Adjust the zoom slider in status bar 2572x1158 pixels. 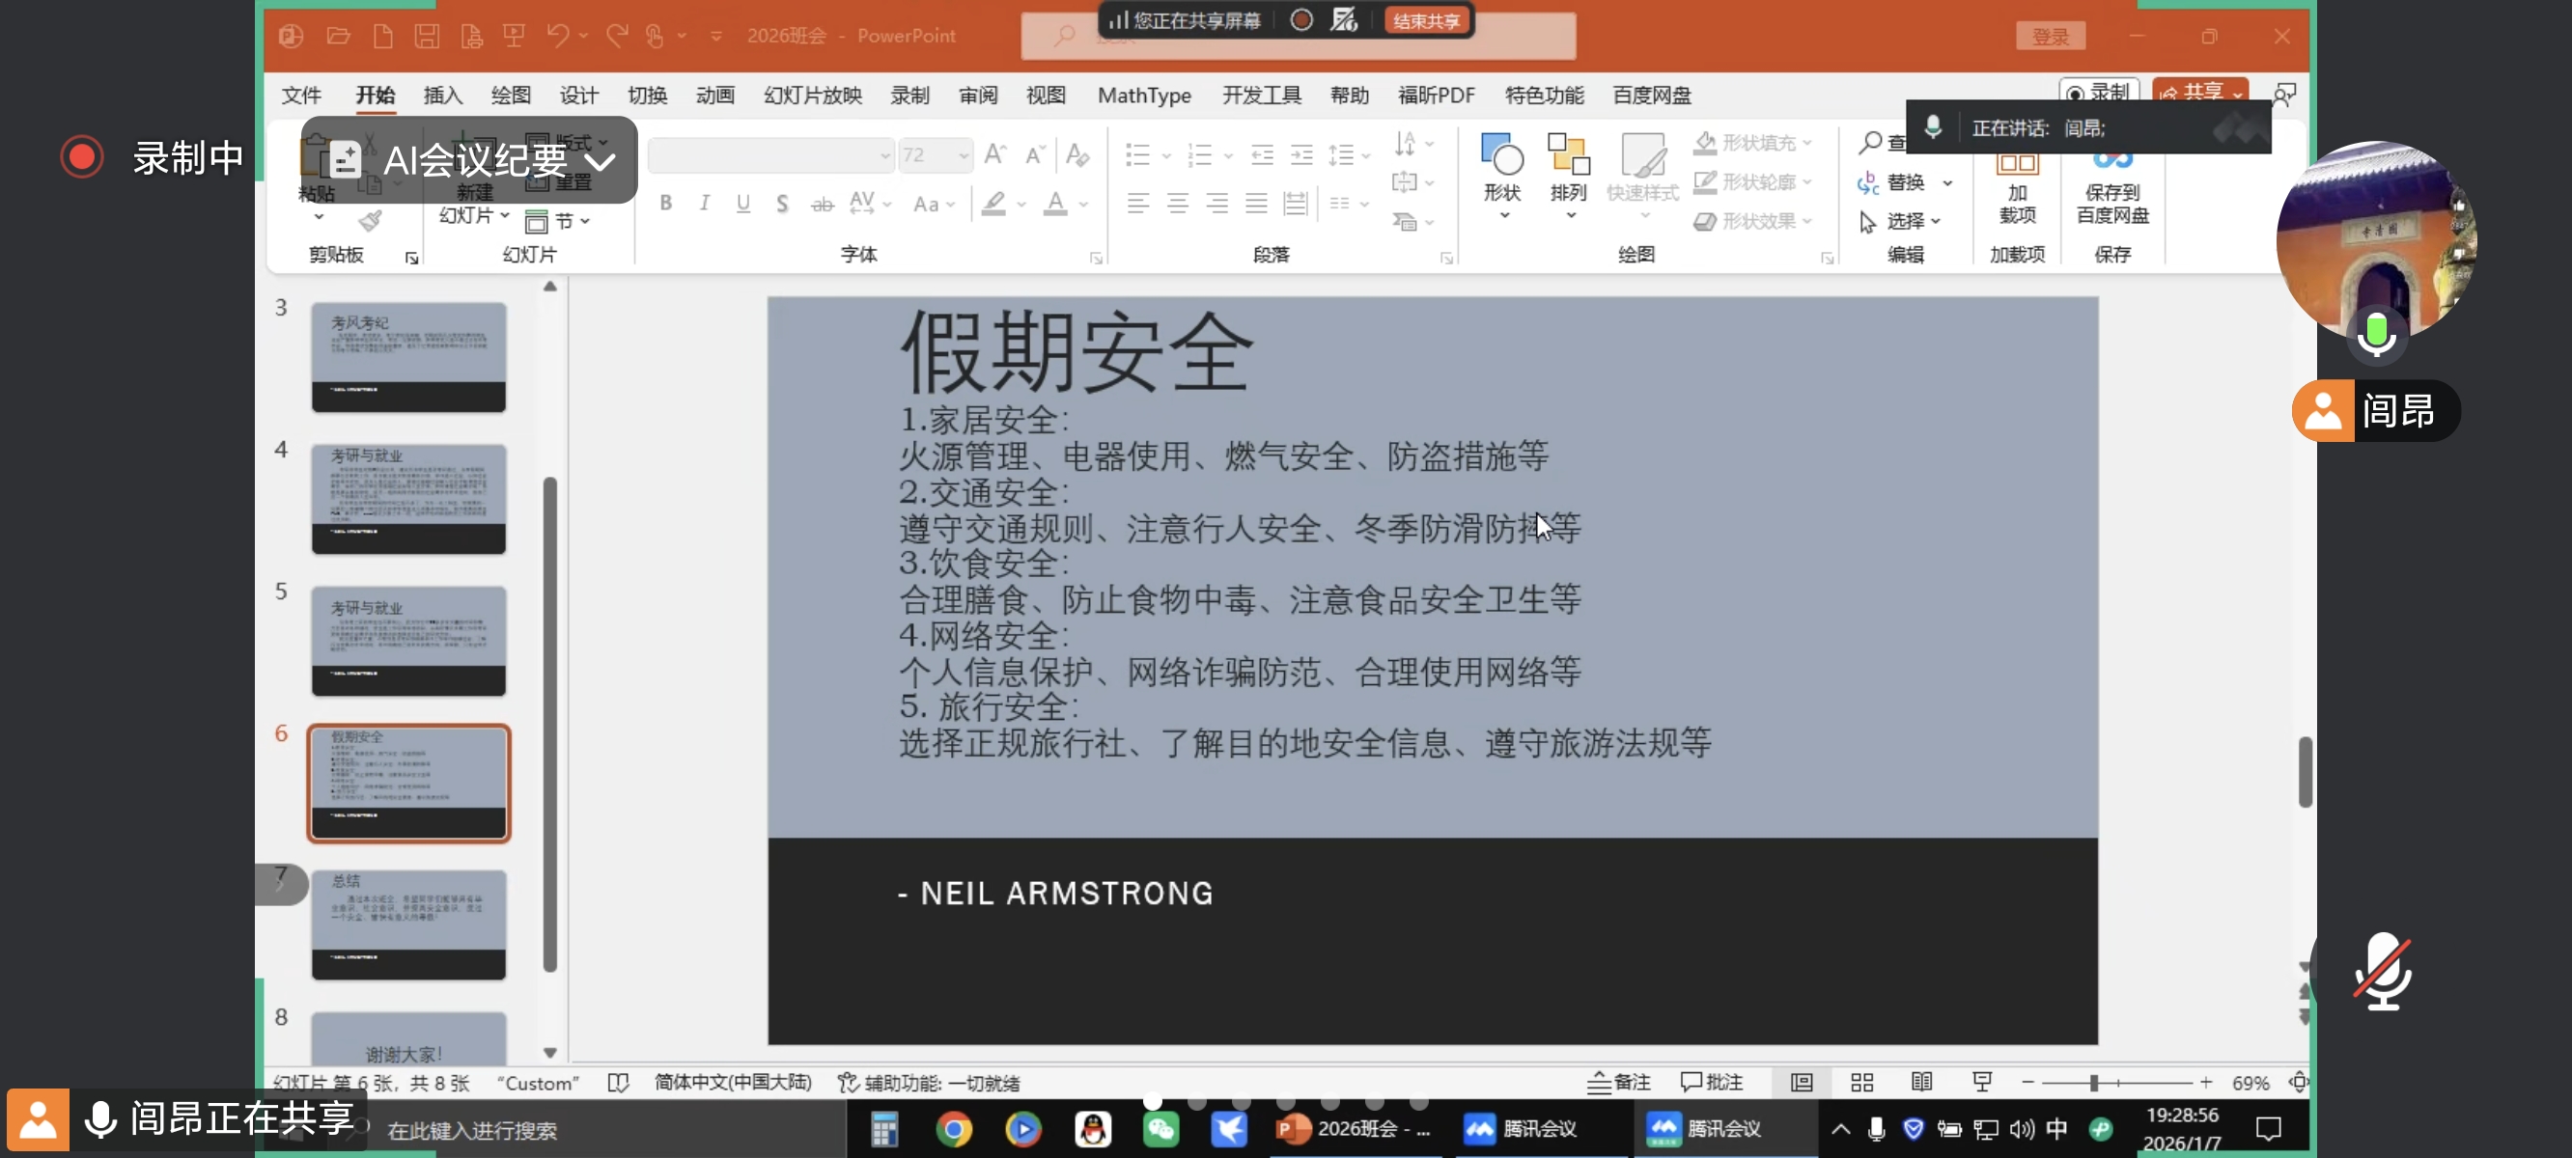point(2094,1082)
